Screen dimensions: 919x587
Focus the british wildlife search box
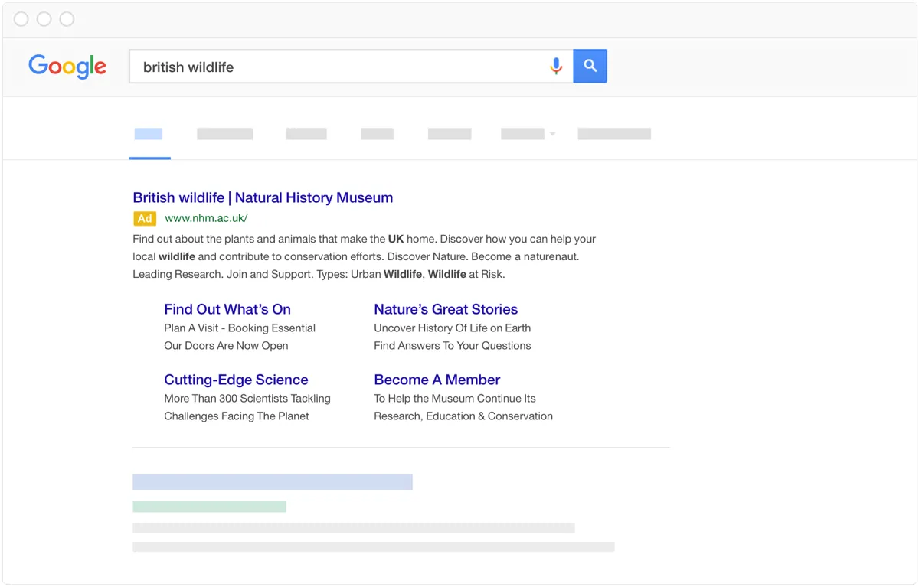(x=351, y=67)
